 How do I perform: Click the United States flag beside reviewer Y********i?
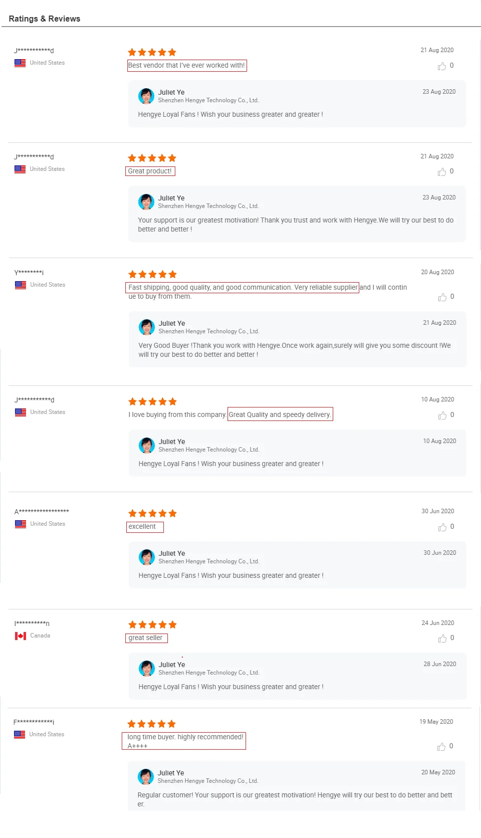[x=21, y=285]
